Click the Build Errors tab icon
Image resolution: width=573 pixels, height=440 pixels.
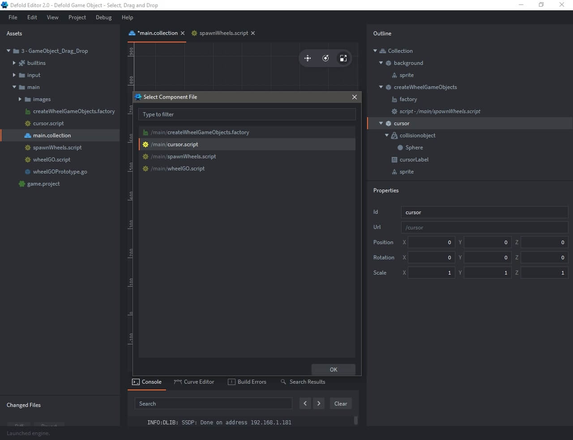pos(231,382)
